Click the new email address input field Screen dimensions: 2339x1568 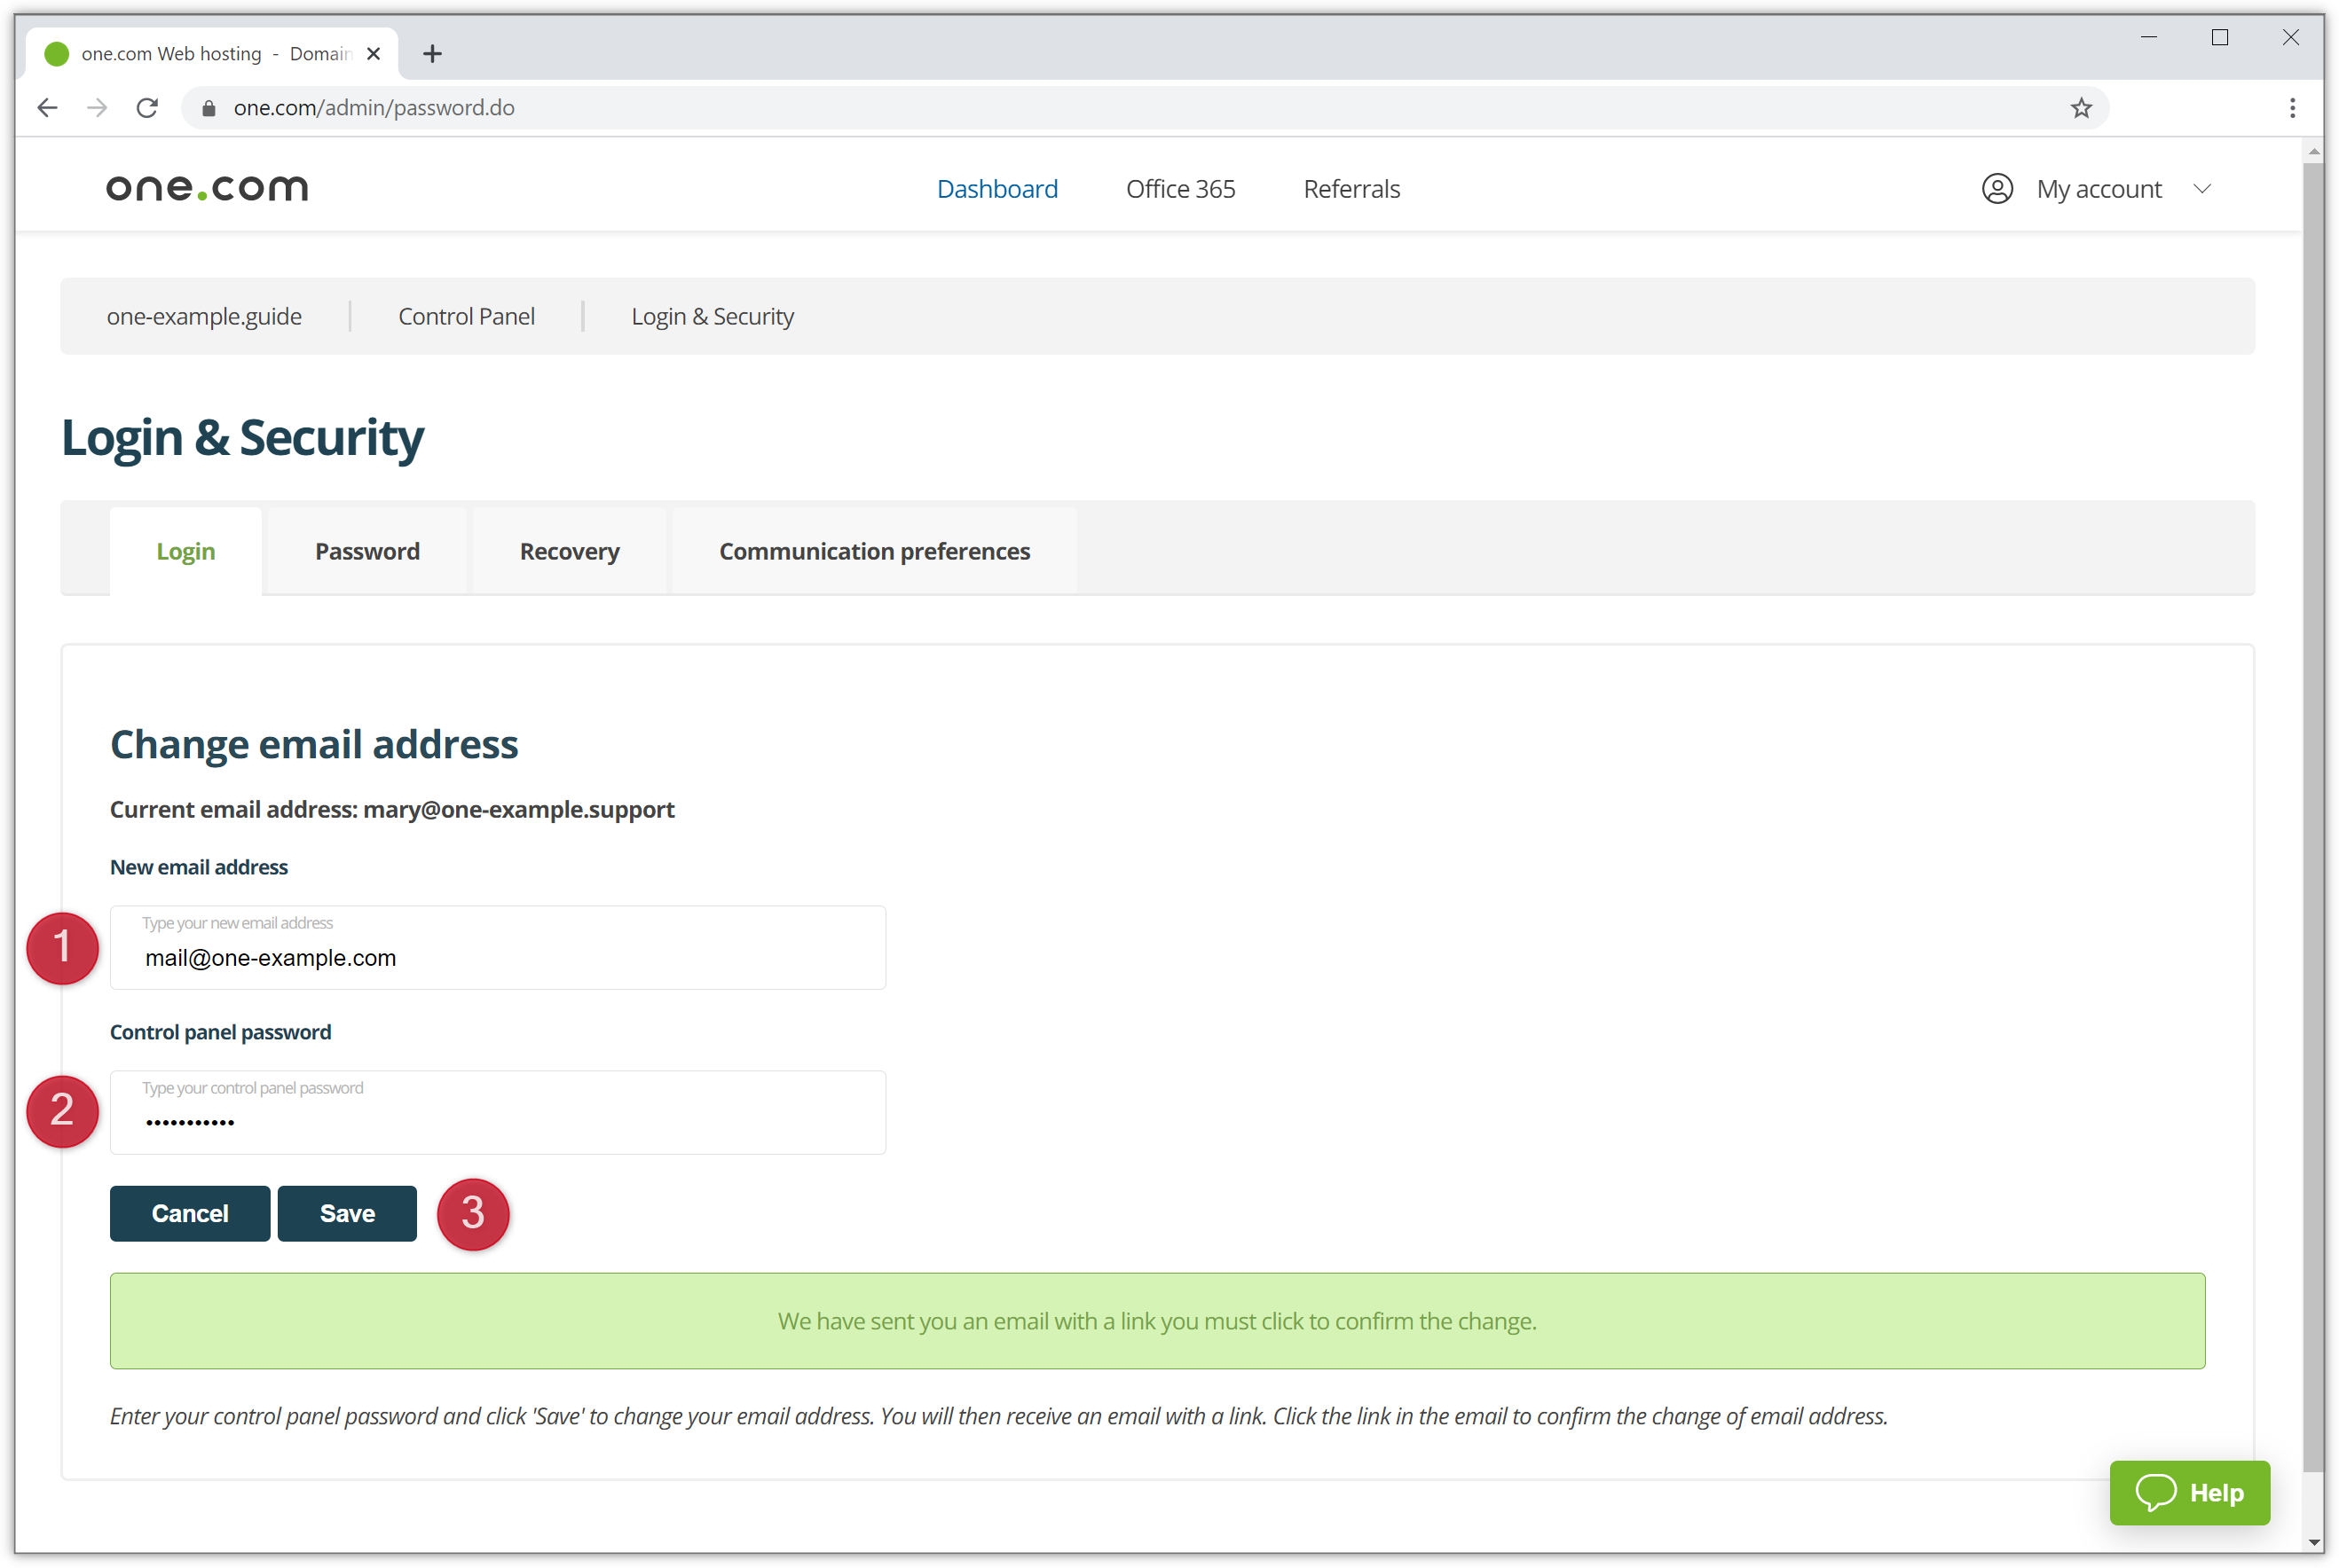click(497, 947)
